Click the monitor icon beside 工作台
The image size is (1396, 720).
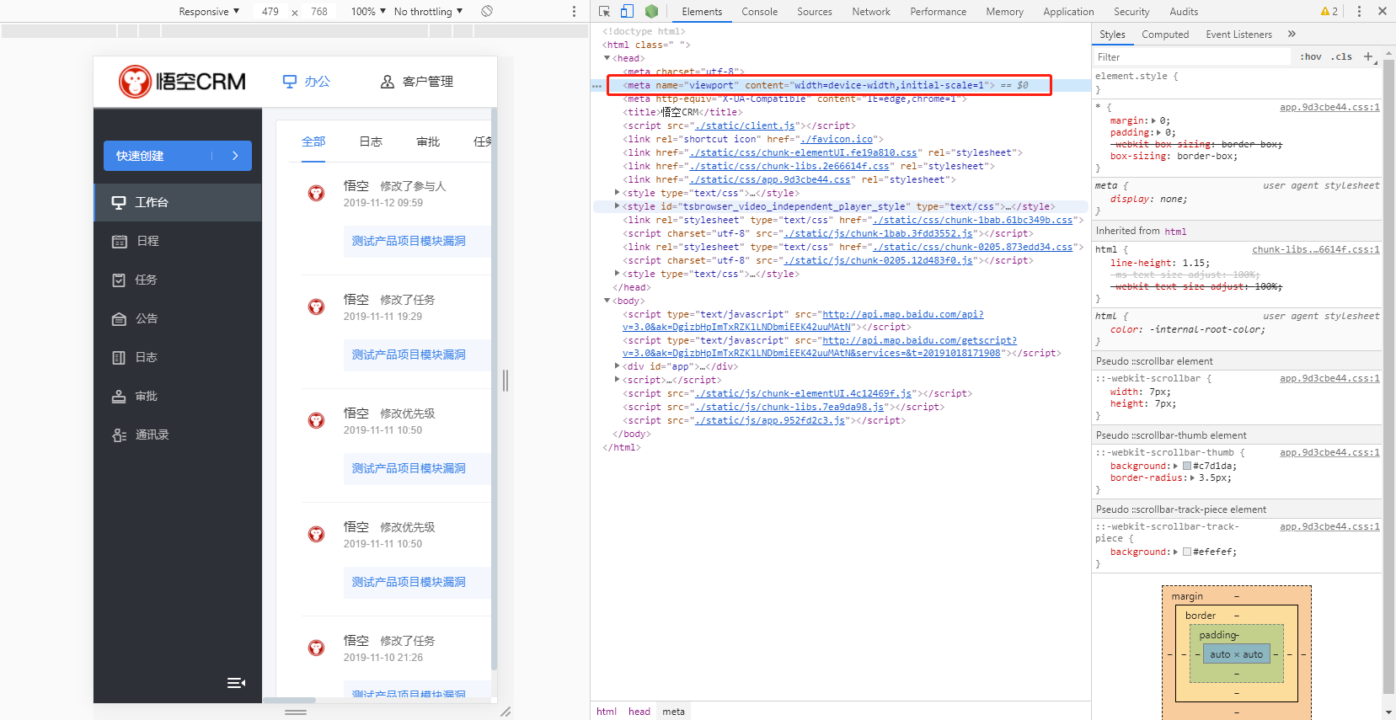pyautogui.click(x=119, y=202)
